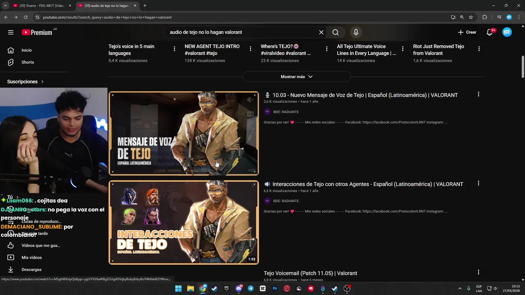Open options for Nuevo Mensaje de Voz video
Viewport: 525px width, 295px height.
478,94
